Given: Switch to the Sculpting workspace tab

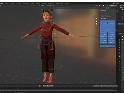Looking at the screenshot, I should [x=12, y=4].
